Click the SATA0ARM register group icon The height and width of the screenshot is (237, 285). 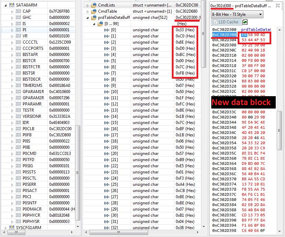pyautogui.click(x=12, y=5)
